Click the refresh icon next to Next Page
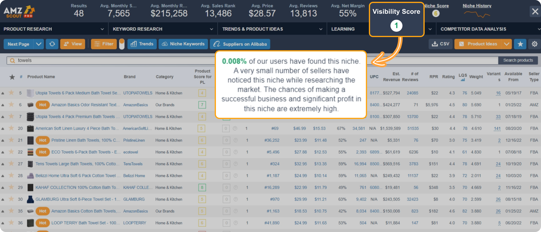 tap(52, 44)
